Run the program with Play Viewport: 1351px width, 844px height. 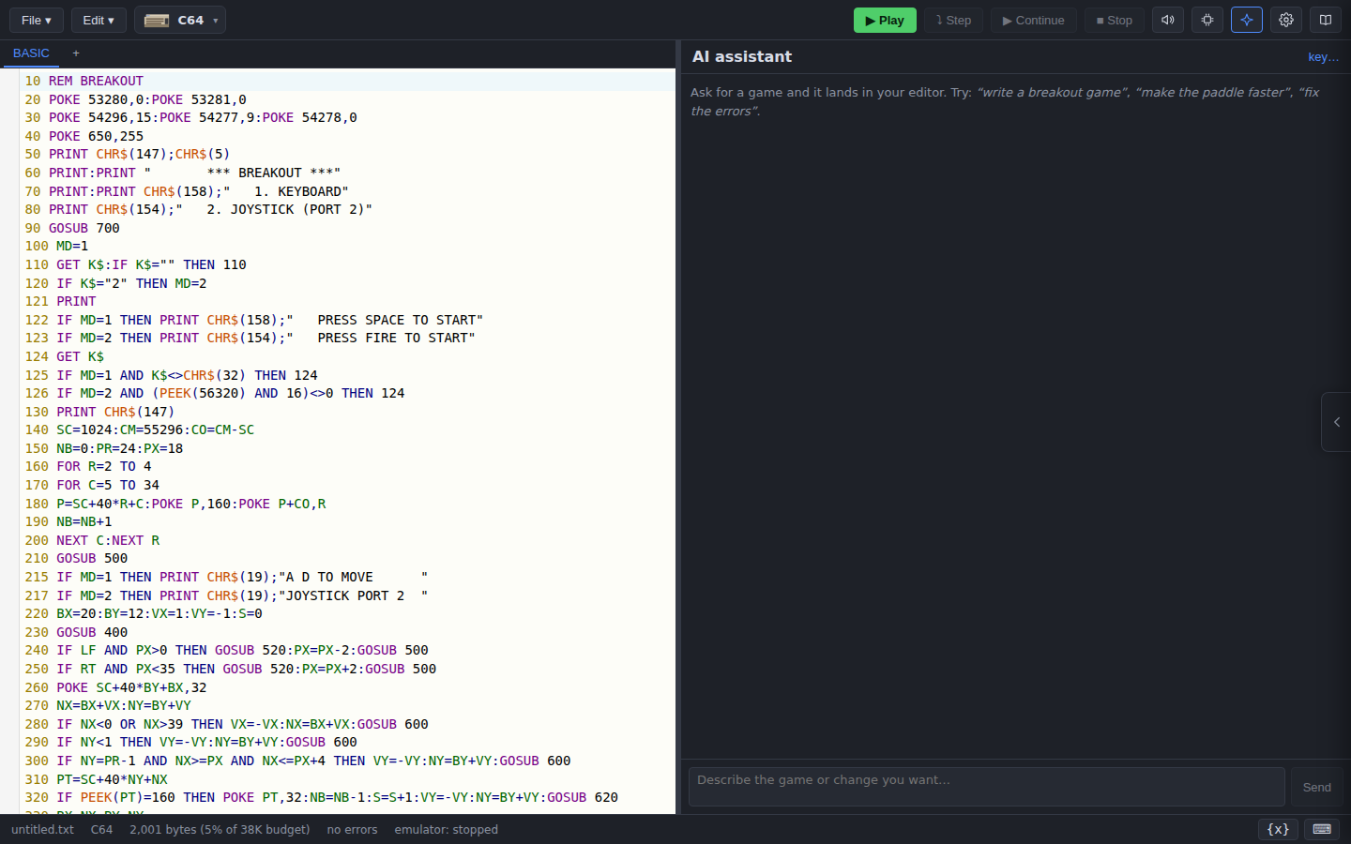[x=885, y=20]
